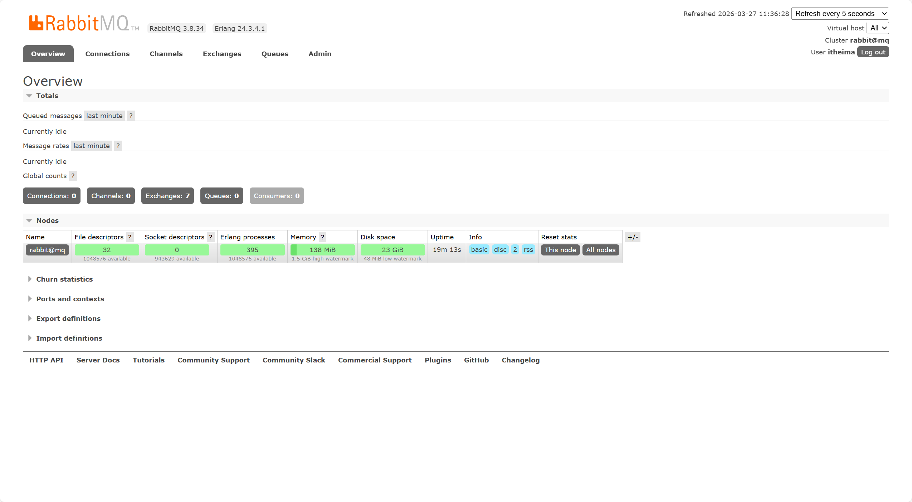The image size is (912, 502).
Task: Click the Queued messages help question mark
Action: coord(131,116)
